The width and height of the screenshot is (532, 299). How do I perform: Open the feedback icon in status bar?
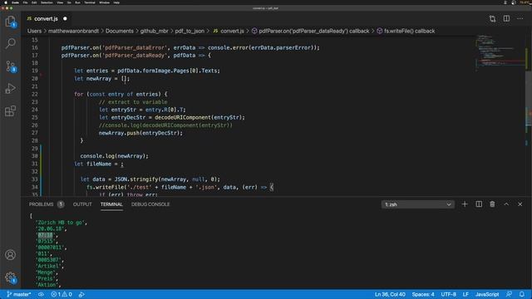pos(509,294)
